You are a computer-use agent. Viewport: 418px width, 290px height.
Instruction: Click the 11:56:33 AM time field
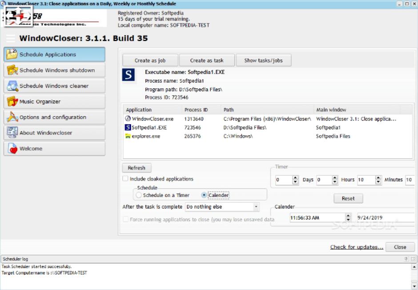pyautogui.click(x=318, y=218)
